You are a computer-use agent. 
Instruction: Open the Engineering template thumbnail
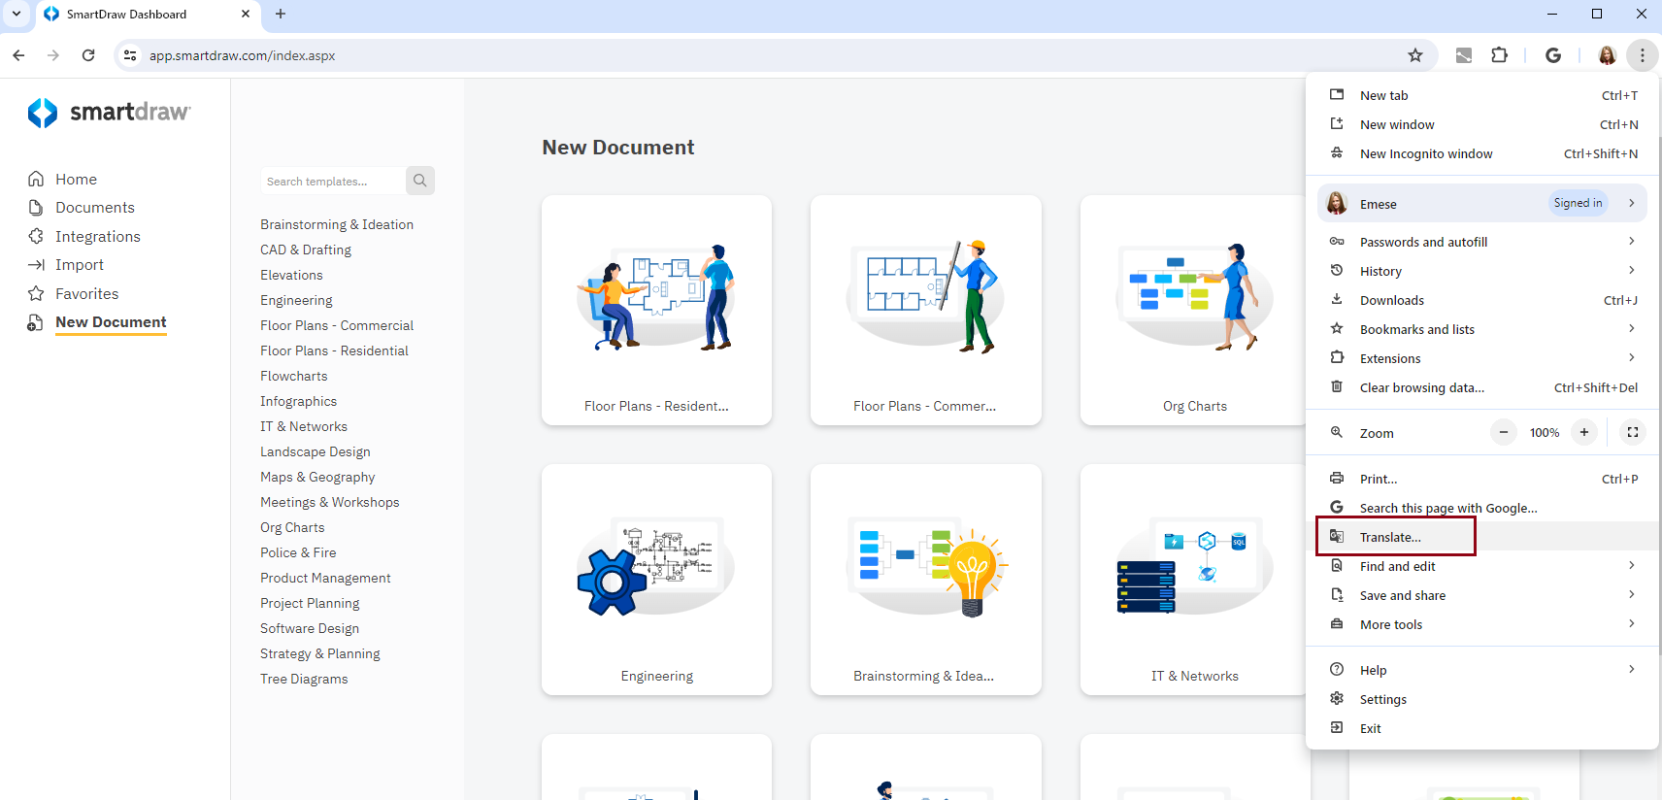(x=656, y=579)
